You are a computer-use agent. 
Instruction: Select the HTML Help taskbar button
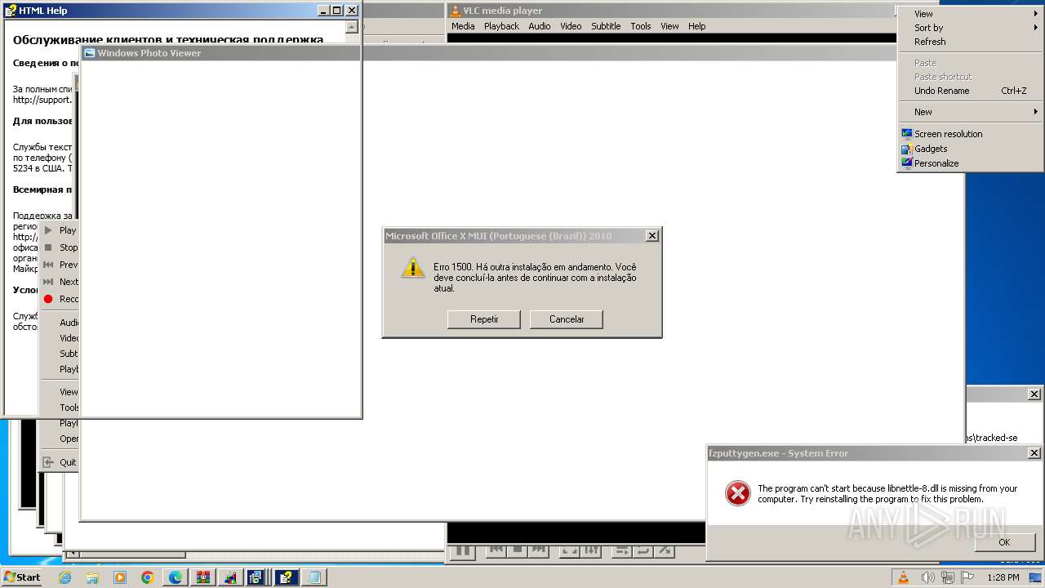[x=287, y=577]
